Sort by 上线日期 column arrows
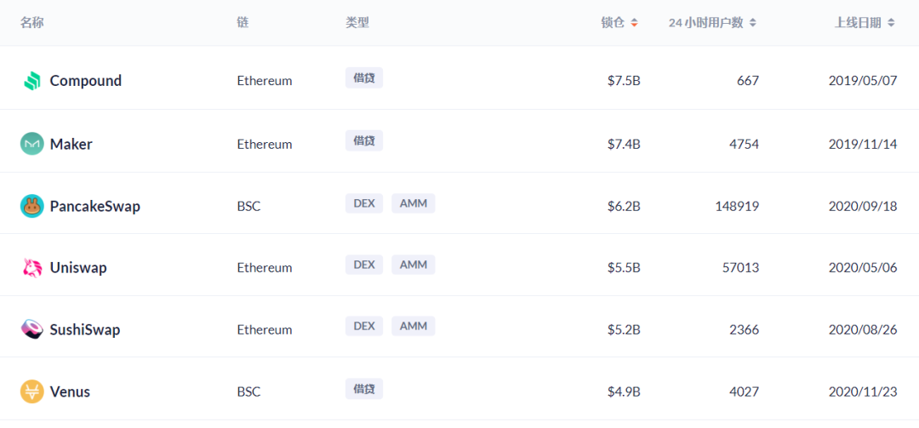919x428 pixels. coord(891,23)
